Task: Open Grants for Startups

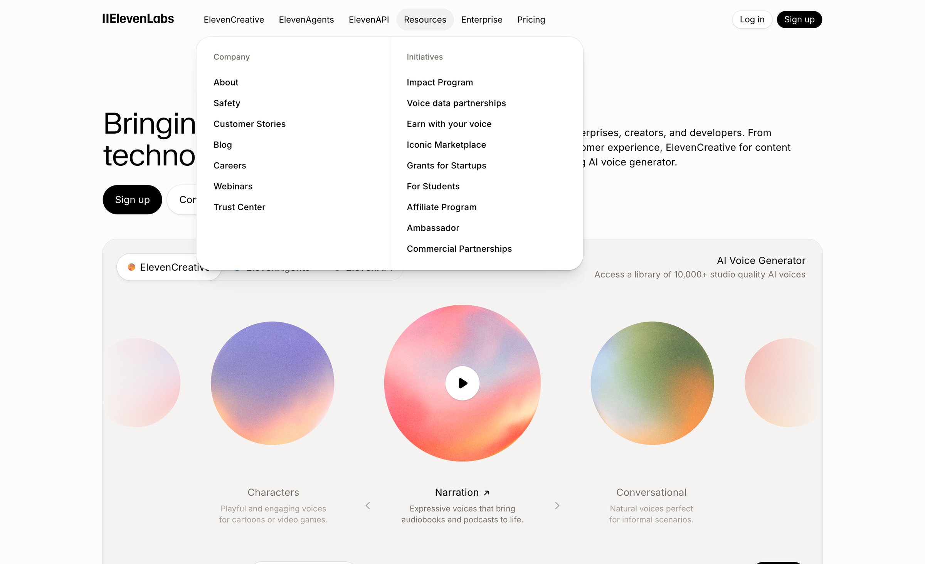Action: point(446,165)
